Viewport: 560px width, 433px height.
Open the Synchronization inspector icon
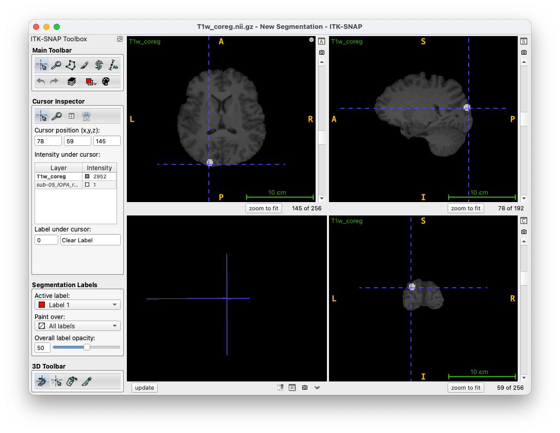point(86,116)
